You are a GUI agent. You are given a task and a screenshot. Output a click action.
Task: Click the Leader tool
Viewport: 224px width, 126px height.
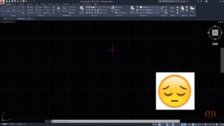(x=72, y=10)
